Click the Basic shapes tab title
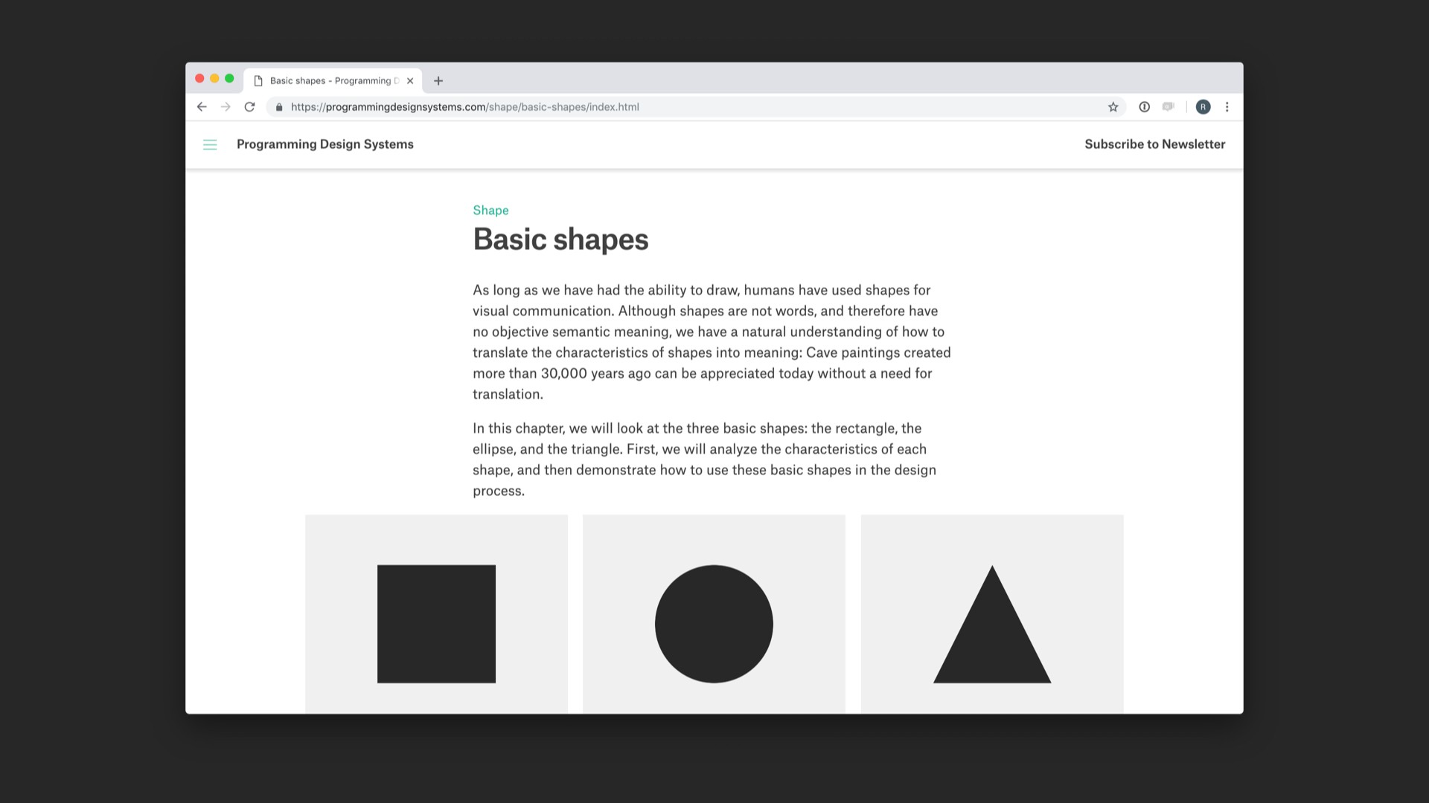Screen dimensions: 1429x803 (x=330, y=80)
